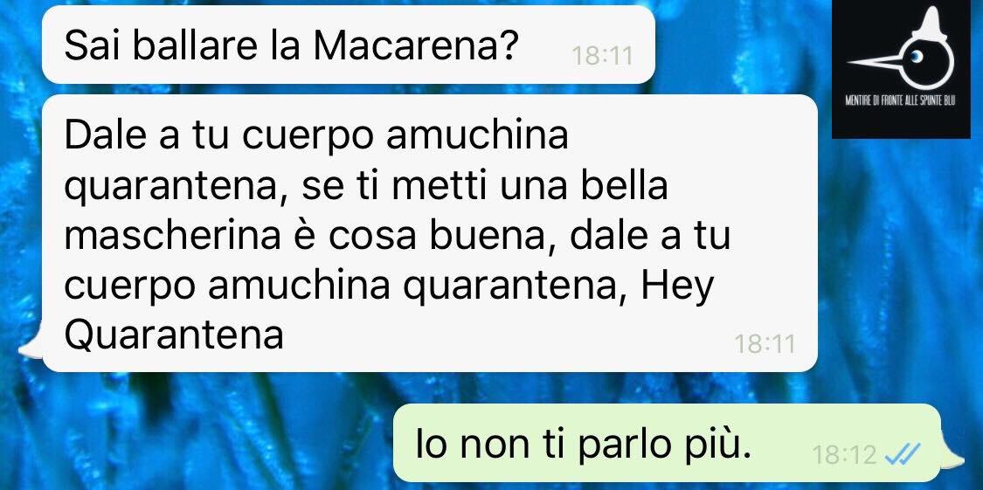Click the 18:12 timestamp on the green bubble
983x490 pixels.
click(844, 453)
